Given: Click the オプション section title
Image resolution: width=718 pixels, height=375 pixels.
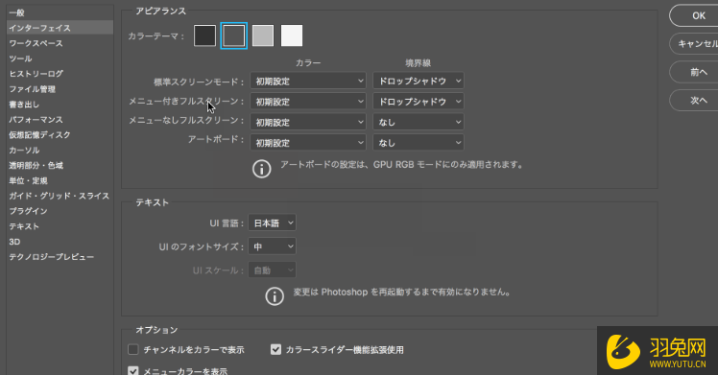Looking at the screenshot, I should click(156, 330).
